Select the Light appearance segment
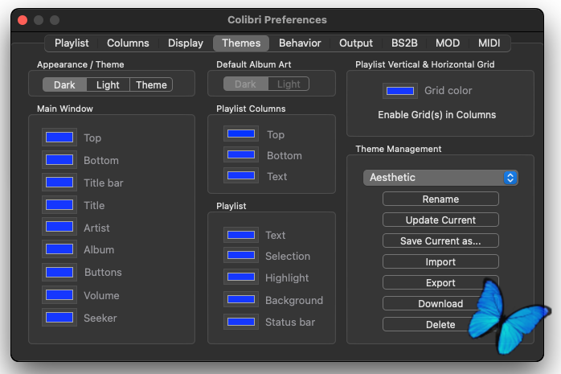The width and height of the screenshot is (561, 374). click(108, 84)
